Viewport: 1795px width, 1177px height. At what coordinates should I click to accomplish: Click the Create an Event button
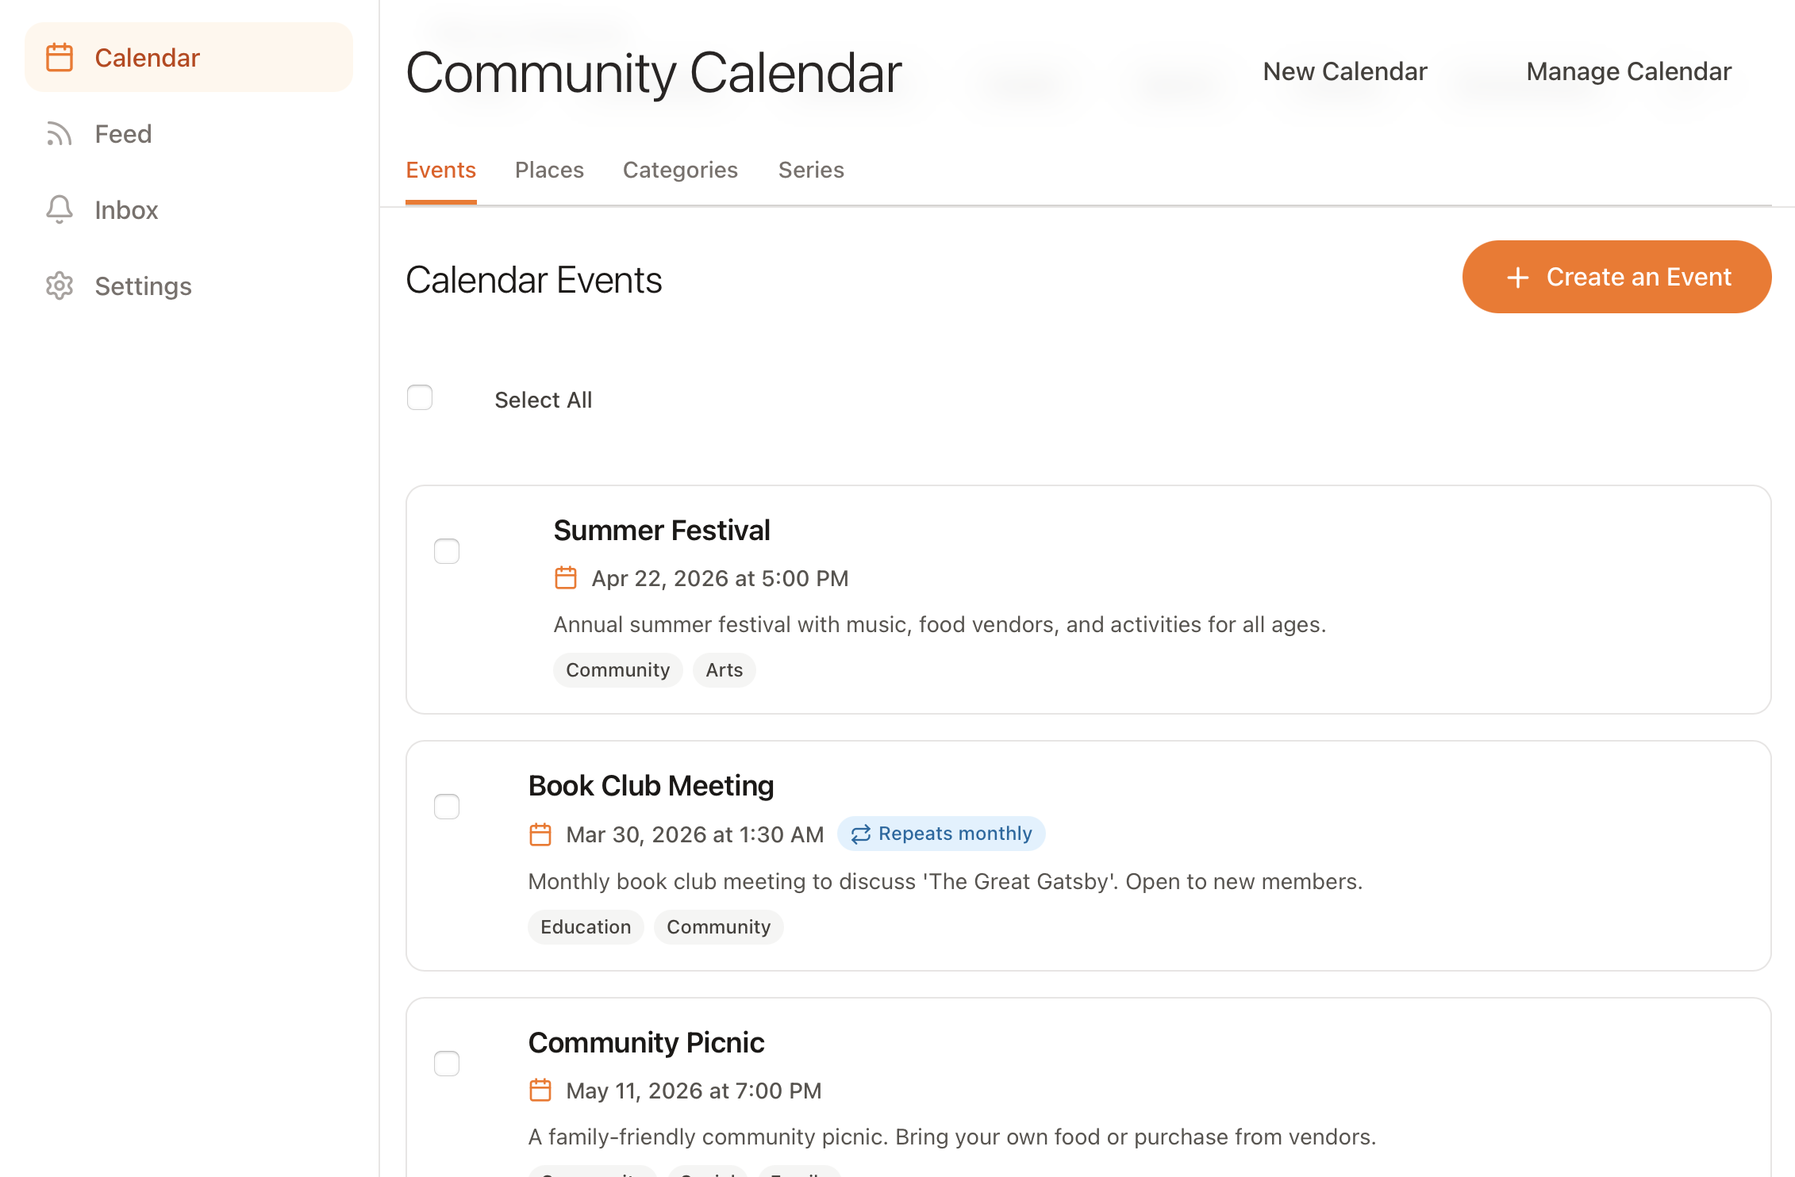pyautogui.click(x=1616, y=277)
